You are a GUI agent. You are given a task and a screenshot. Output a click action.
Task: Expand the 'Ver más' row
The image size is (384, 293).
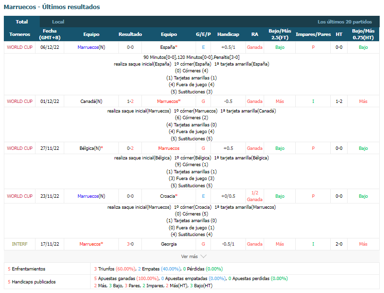pos(192,256)
